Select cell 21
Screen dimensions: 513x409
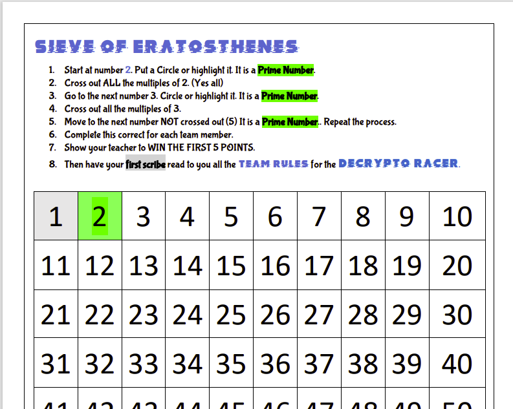tap(56, 313)
